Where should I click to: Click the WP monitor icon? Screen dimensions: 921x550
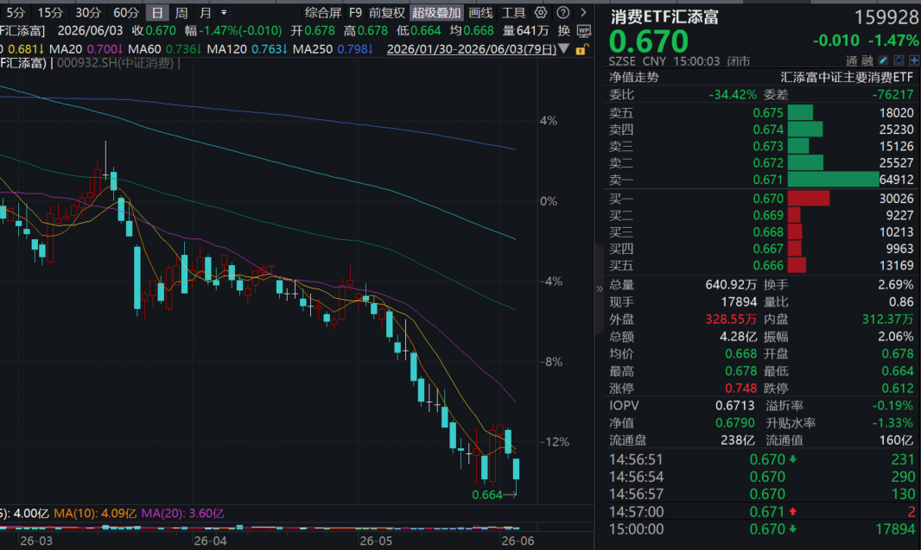coord(583,30)
